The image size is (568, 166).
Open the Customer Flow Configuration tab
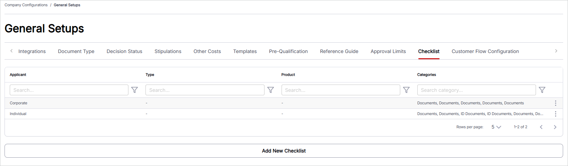pyautogui.click(x=485, y=51)
